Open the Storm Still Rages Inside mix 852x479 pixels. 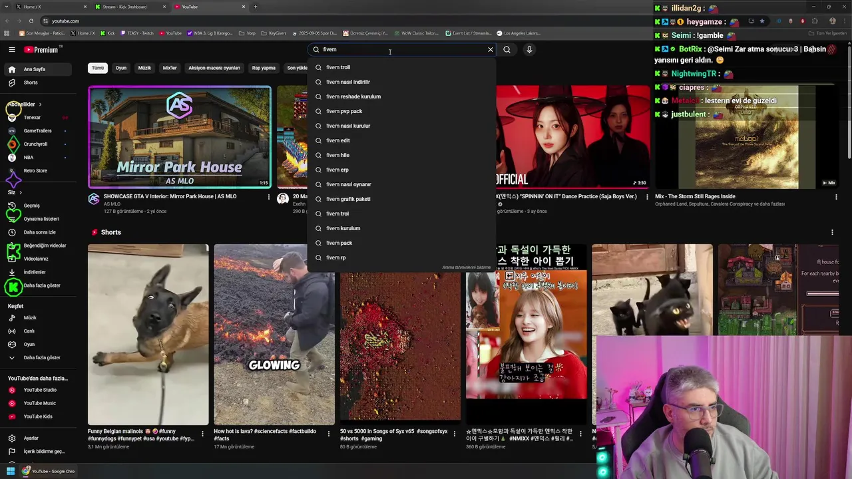747,137
